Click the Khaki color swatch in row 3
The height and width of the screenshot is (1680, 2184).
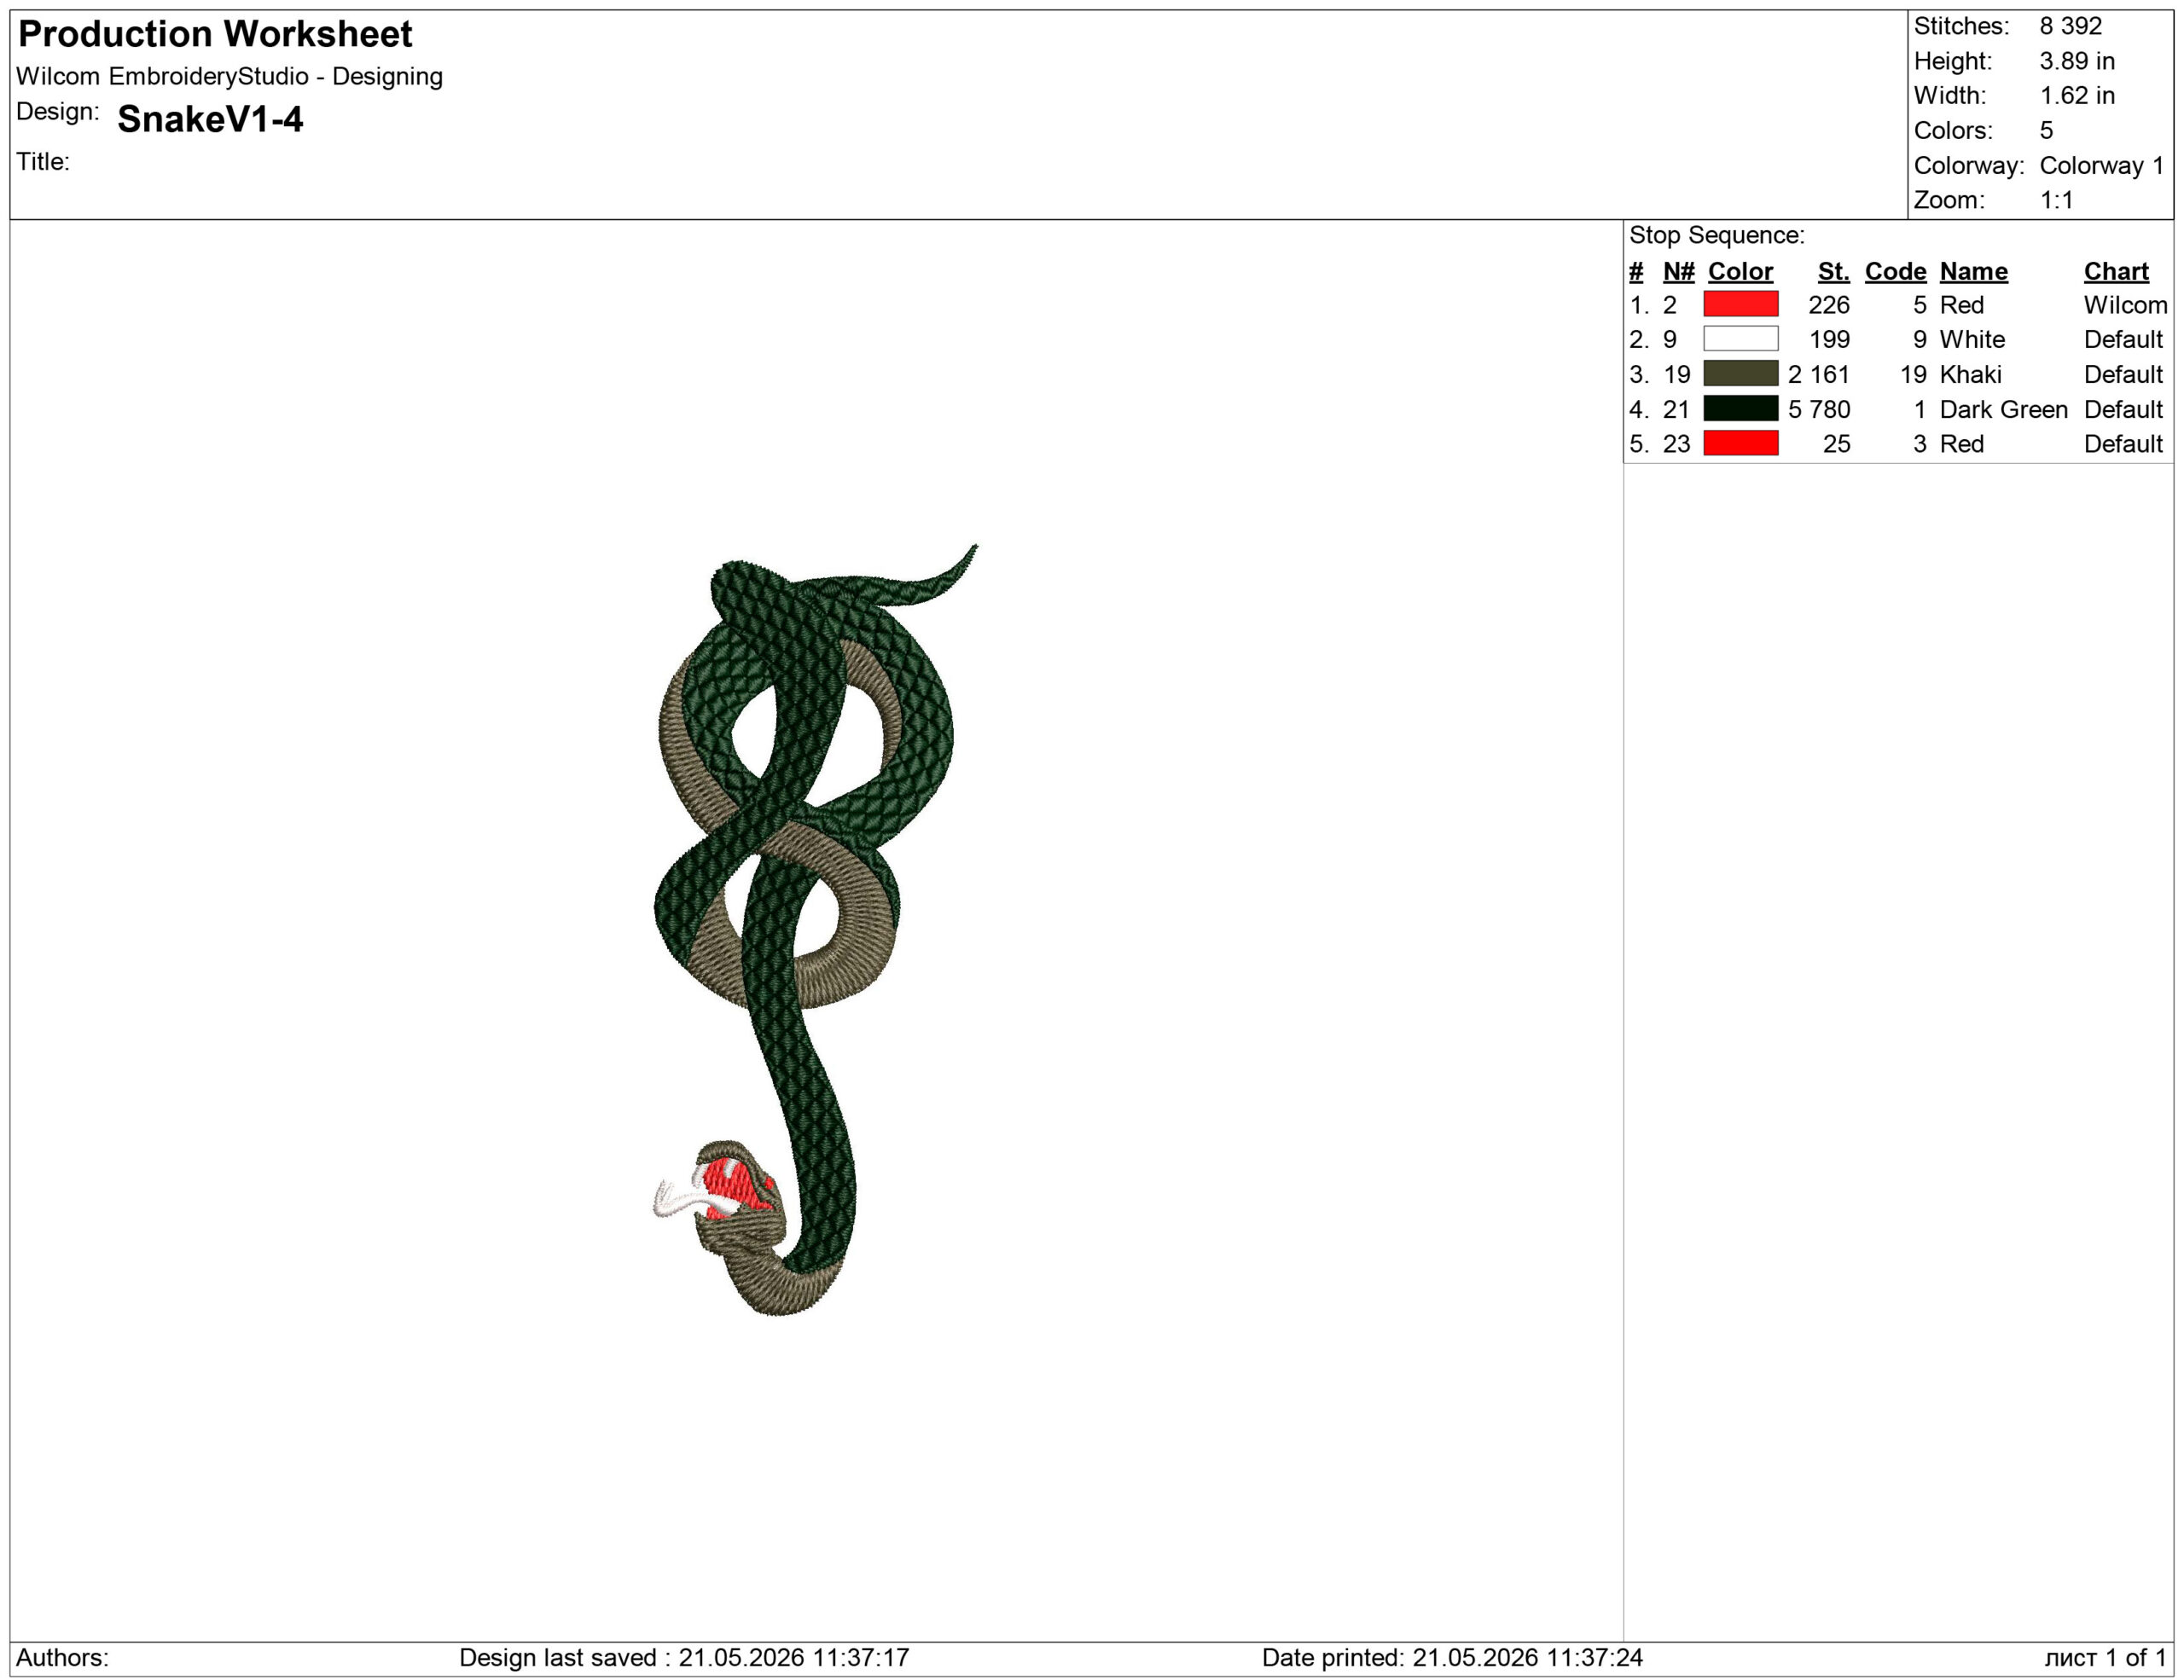pos(1741,374)
